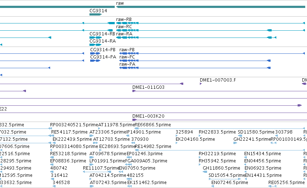
Task: Open the DME1-003K20 clone label
Action: 148,116
